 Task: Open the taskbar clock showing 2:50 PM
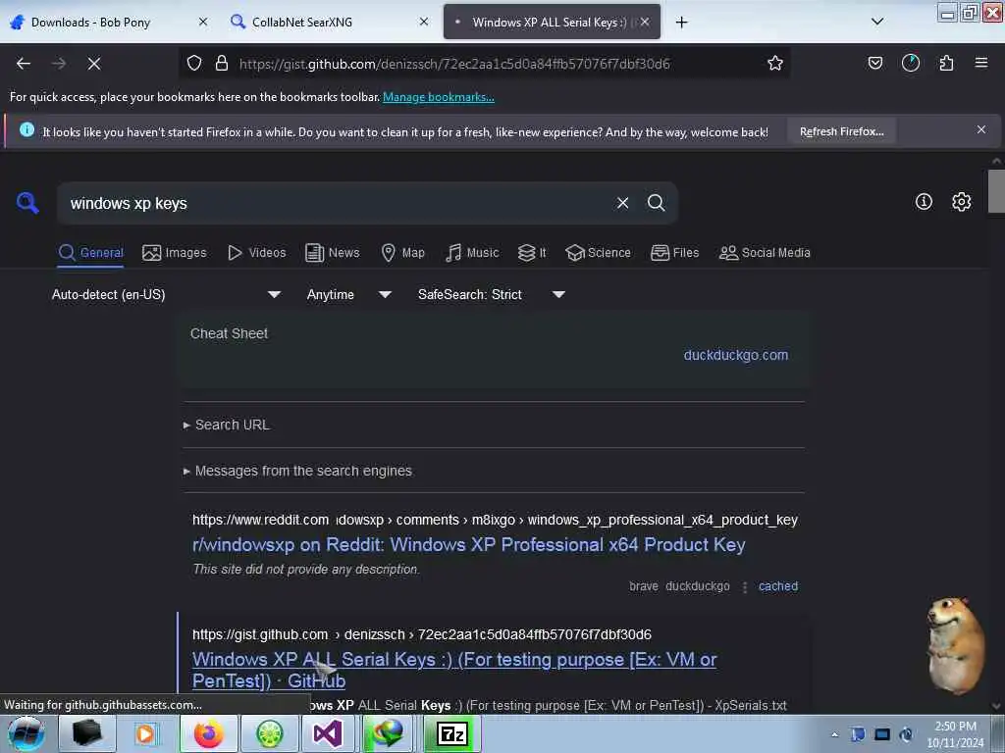[955, 734]
